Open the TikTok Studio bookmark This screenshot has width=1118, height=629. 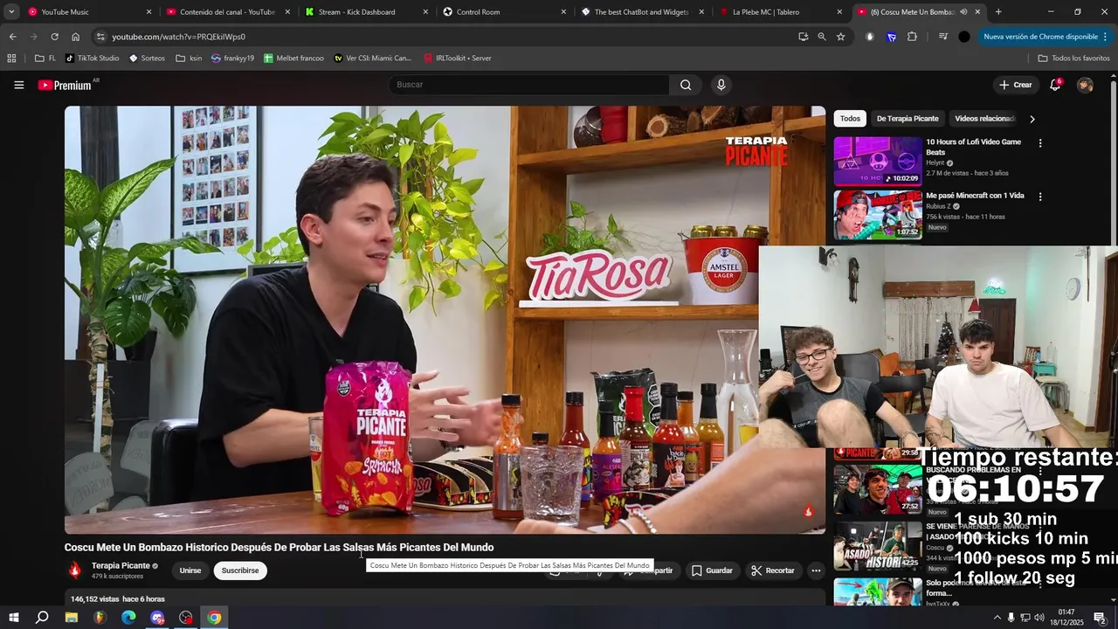coord(92,59)
